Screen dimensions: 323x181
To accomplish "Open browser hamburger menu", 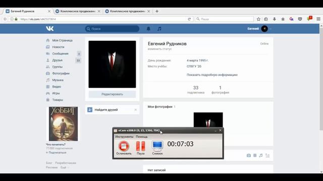I will coord(318,19).
